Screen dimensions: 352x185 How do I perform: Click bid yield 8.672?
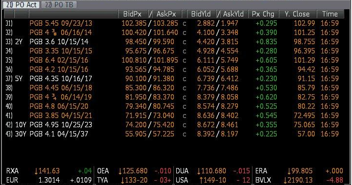pos(206,125)
